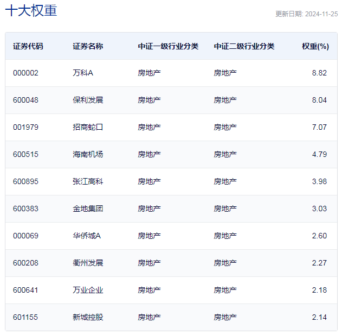Click the 张江高科 stock name
Screen dimensions: 342x335
tap(88, 181)
